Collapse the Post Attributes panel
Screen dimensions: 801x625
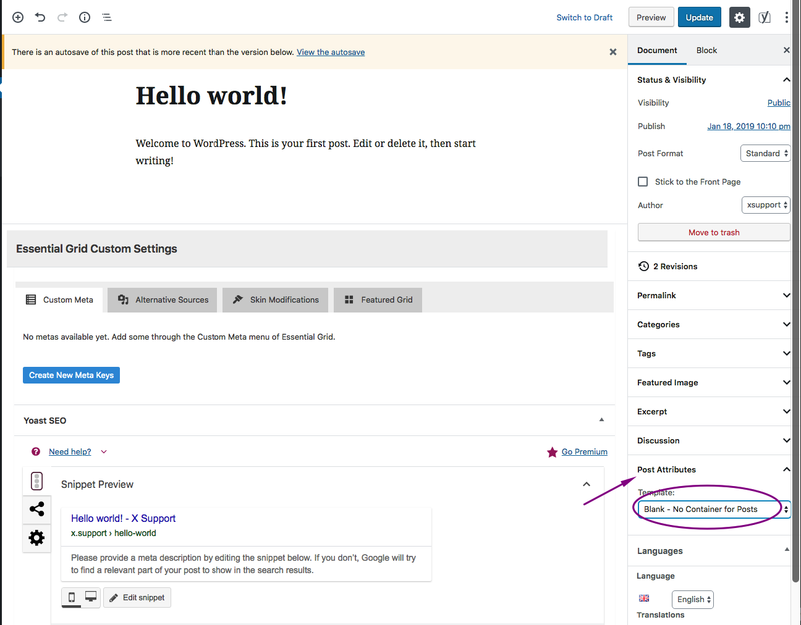[x=787, y=469]
